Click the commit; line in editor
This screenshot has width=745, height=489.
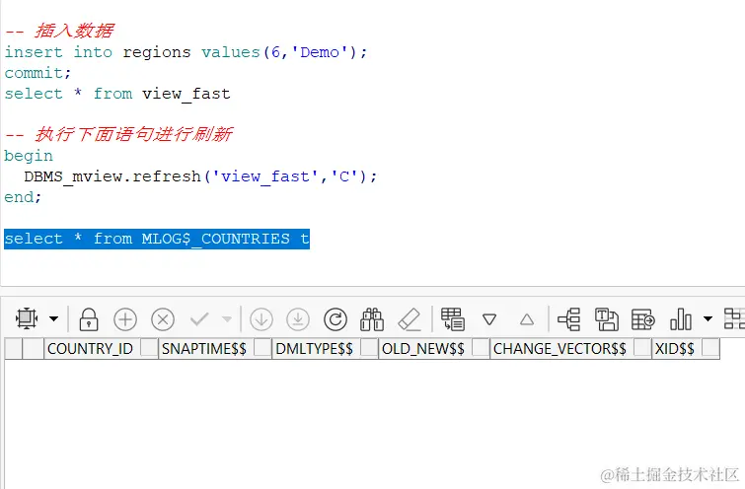pyautogui.click(x=37, y=73)
